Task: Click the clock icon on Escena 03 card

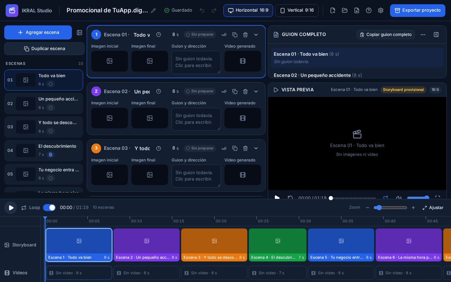Action: pyautogui.click(x=159, y=148)
